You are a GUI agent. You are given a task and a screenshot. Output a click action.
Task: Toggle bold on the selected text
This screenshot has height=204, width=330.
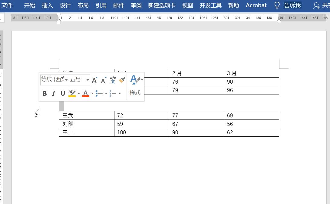tap(45, 93)
